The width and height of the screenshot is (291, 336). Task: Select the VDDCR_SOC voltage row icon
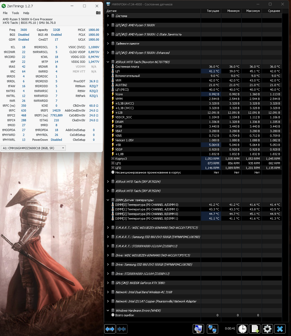click(113, 117)
